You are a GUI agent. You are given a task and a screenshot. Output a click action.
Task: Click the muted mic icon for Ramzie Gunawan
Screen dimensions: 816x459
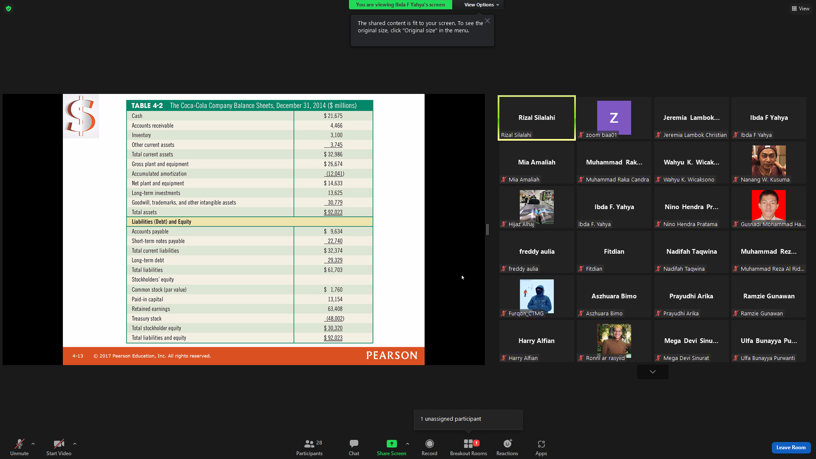click(736, 314)
